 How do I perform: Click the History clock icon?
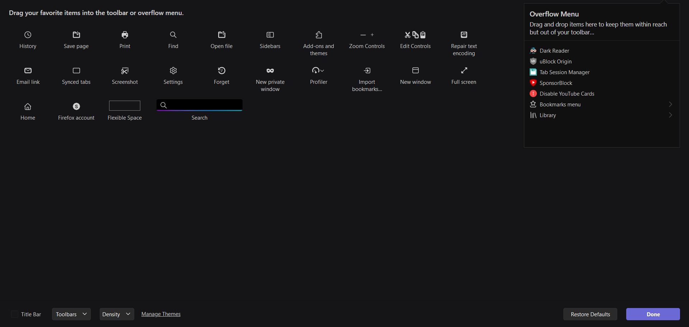point(28,35)
